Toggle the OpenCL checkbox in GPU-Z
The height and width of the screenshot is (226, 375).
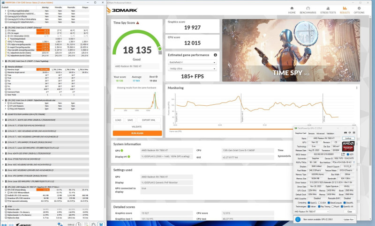309,203
